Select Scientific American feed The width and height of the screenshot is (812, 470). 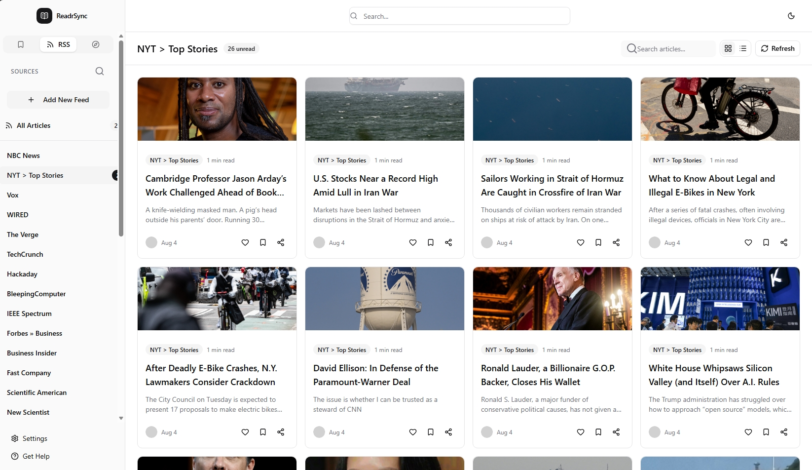pos(59,392)
